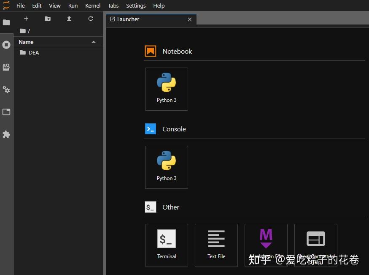Refresh the file list
Viewport: 369px width, 275px height.
pyautogui.click(x=91, y=19)
